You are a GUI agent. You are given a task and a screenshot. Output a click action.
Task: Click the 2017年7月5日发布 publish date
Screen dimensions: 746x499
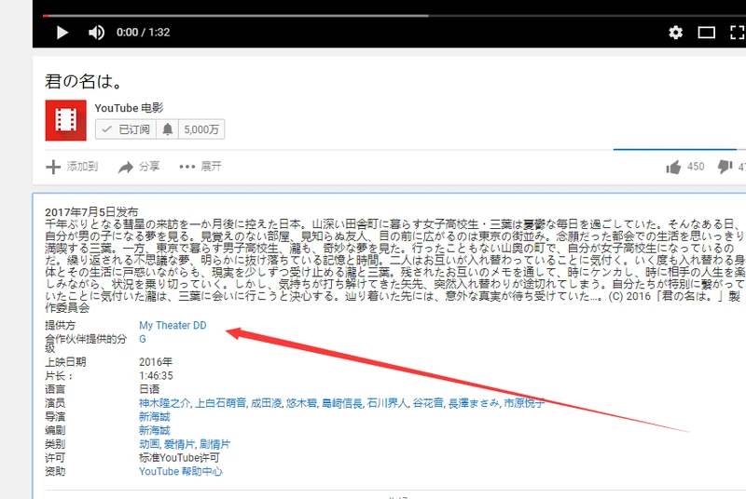(91, 211)
